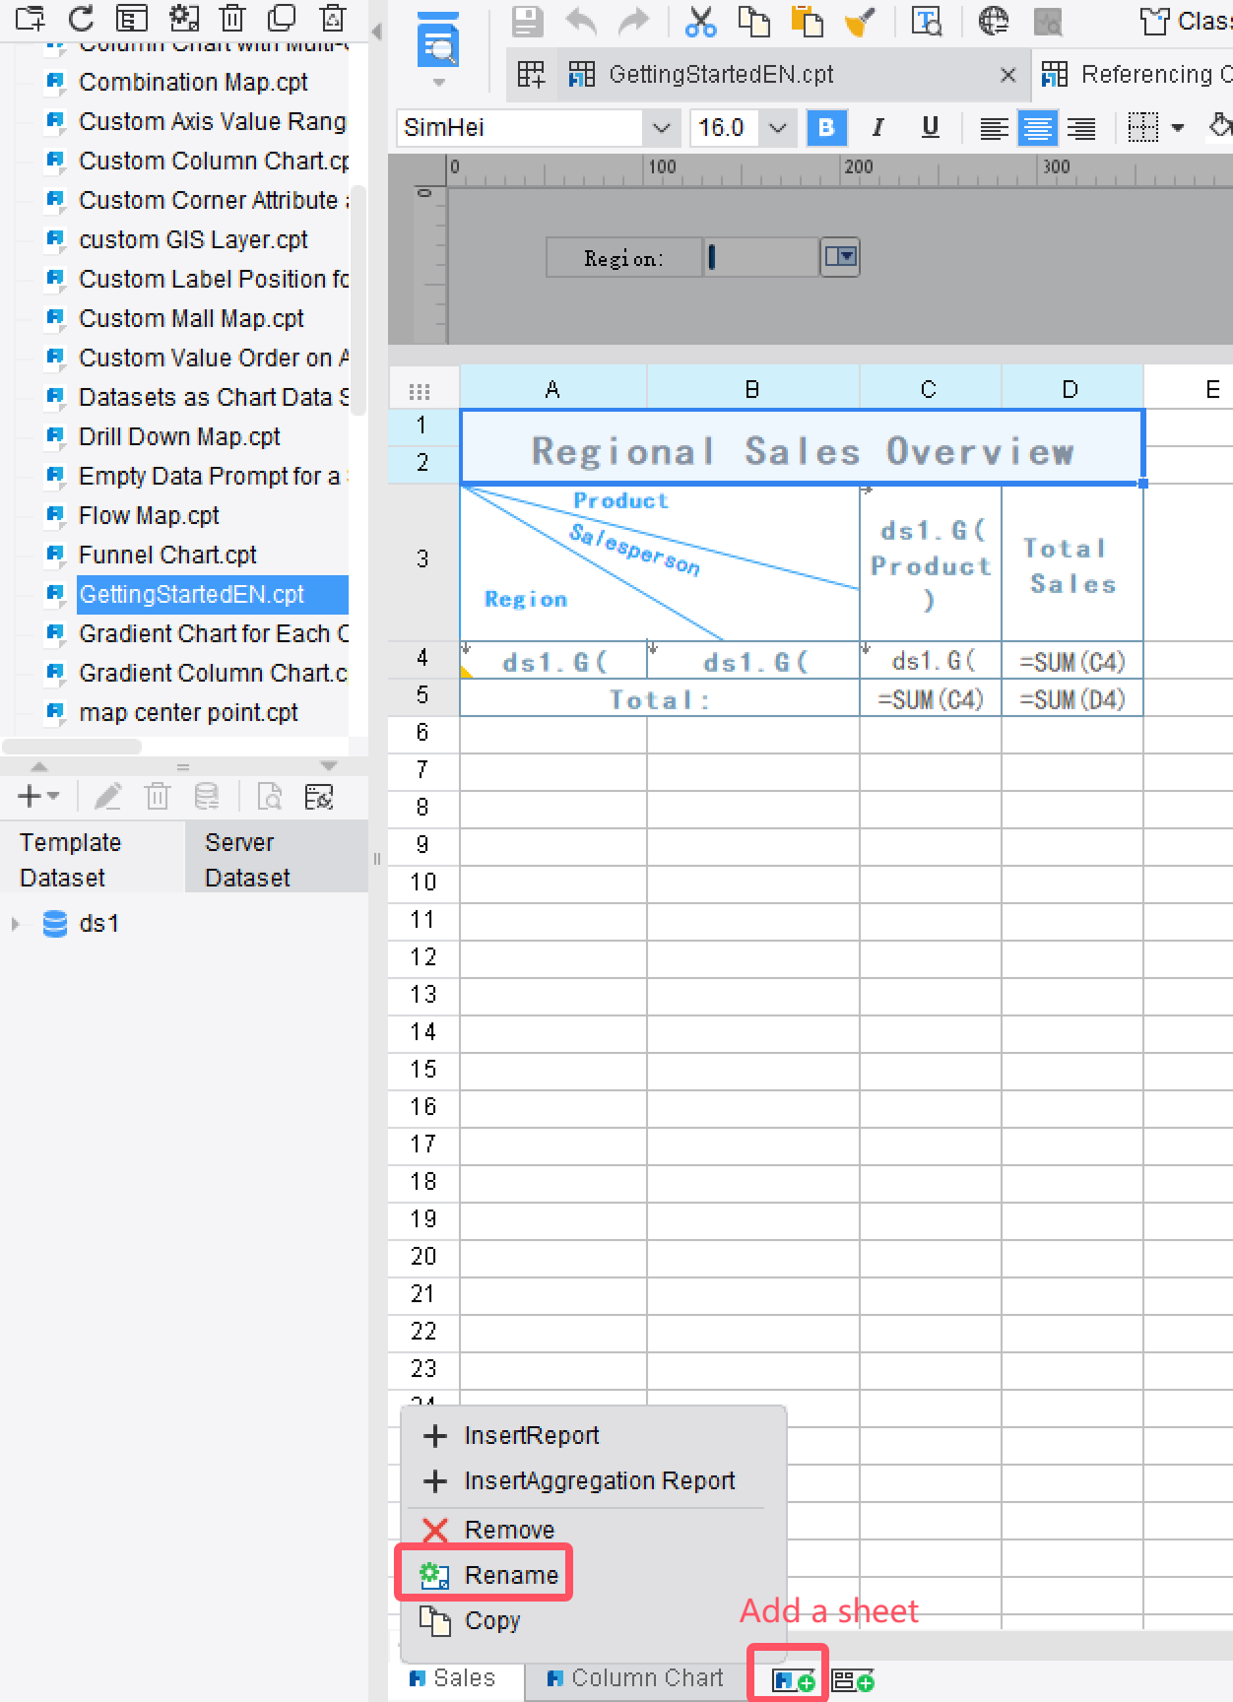Toggle underline formatting
Screen dimensions: 1233x1702
pos(930,127)
